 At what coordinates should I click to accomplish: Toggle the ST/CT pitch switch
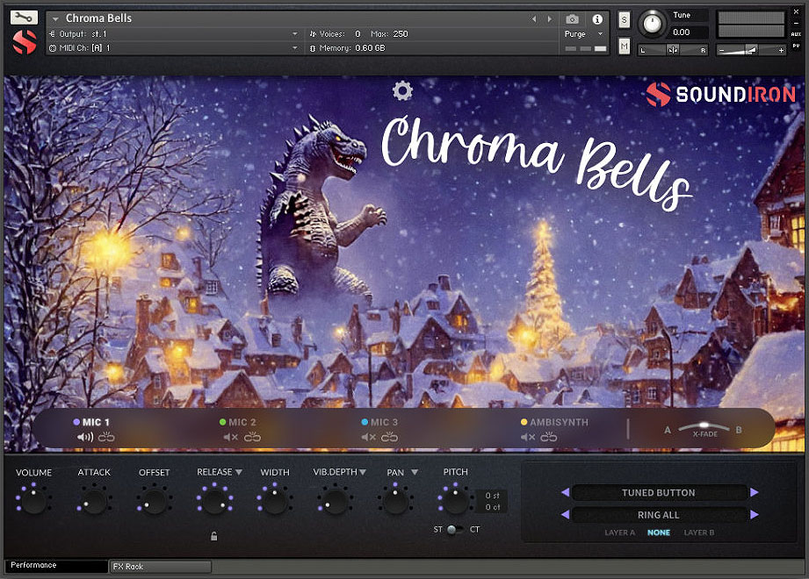tap(455, 530)
